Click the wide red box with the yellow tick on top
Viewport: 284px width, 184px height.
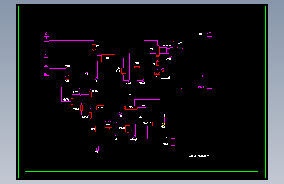[x=148, y=124]
